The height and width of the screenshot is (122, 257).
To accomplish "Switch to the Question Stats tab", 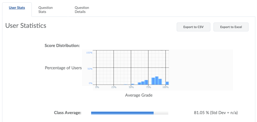I will (x=45, y=10).
